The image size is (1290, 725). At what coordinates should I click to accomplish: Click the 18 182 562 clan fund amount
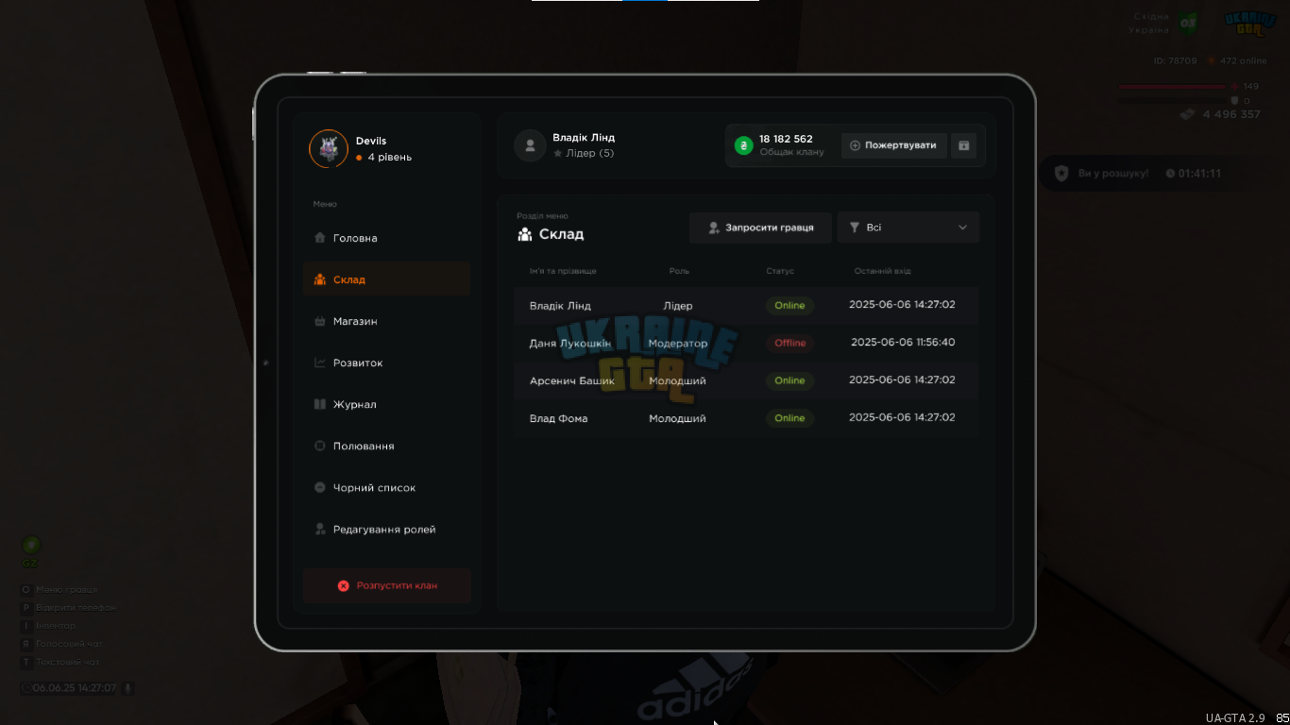coord(786,139)
